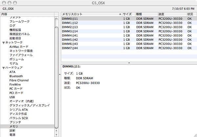Select 起動項目 in the sidebar
This screenshot has height=137, width=197.
pos(15,38)
